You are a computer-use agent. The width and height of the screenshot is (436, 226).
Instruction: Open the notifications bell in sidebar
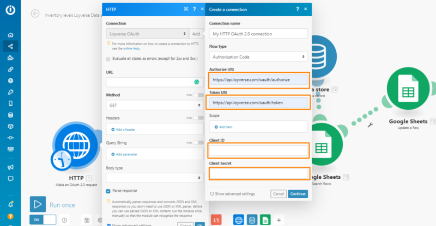(x=10, y=204)
